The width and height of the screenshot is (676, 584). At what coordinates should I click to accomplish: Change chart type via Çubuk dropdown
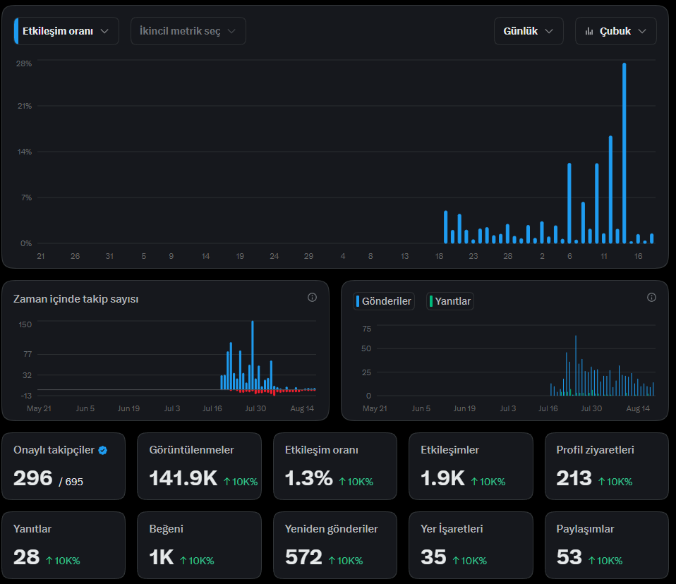tap(615, 31)
